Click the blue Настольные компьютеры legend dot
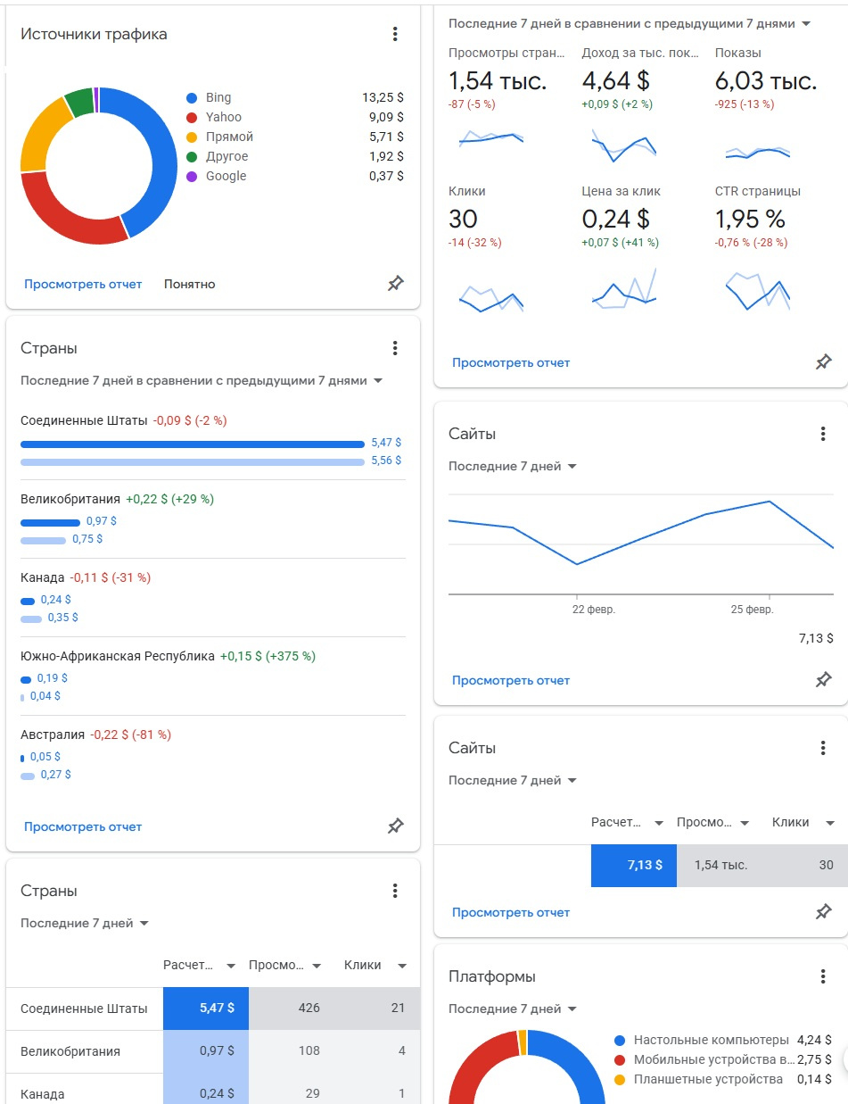This screenshot has width=848, height=1104. (x=620, y=1040)
